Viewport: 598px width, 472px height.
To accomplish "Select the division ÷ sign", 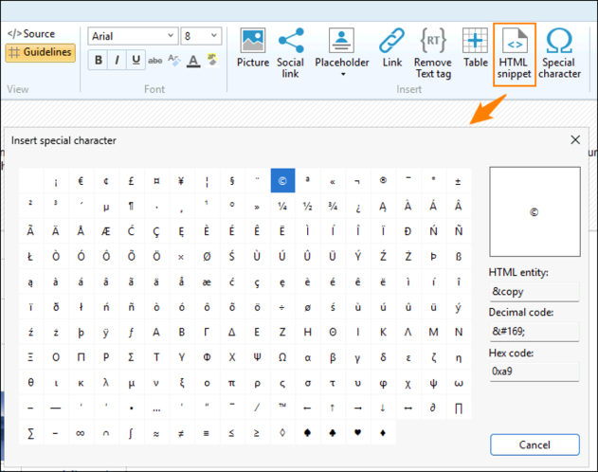I will (282, 306).
